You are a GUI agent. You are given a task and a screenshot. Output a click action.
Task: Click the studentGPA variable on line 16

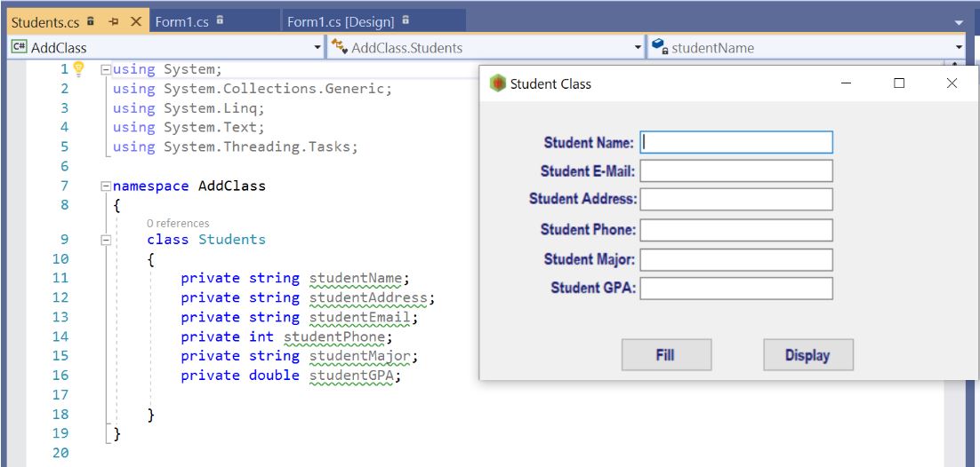[351, 376]
